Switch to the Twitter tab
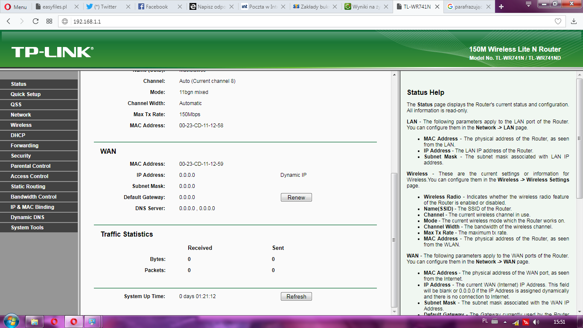583x328 pixels. coord(108,7)
